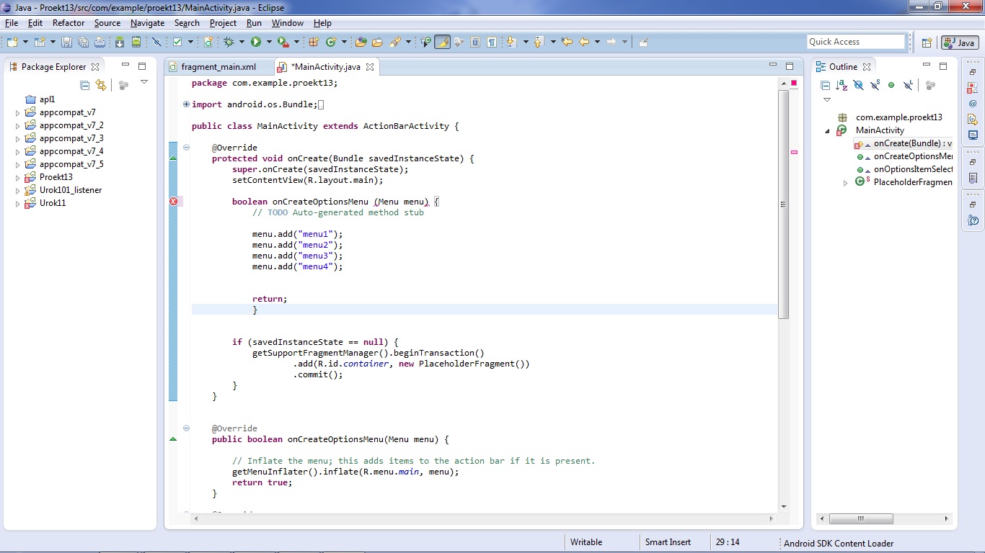Image resolution: width=985 pixels, height=553 pixels.
Task: Click the Print toolbar icon
Action: click(x=100, y=42)
